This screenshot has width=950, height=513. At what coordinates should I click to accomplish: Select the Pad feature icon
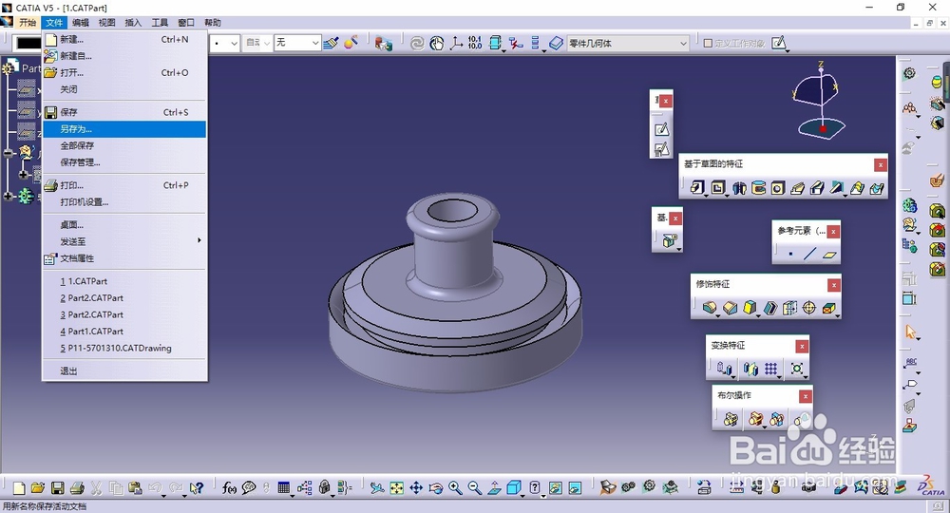[x=697, y=188]
